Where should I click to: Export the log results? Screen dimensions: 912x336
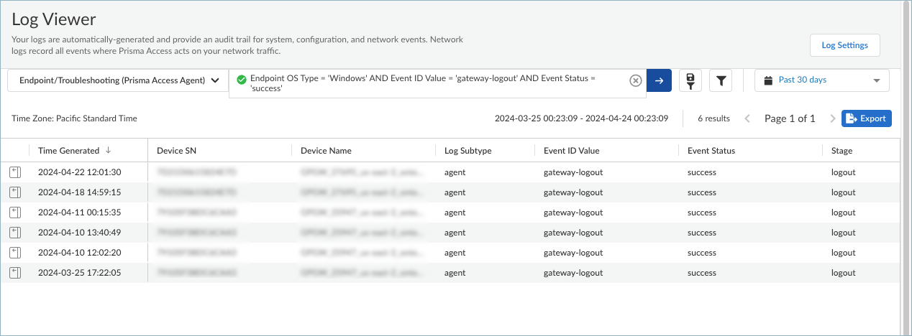click(x=866, y=118)
